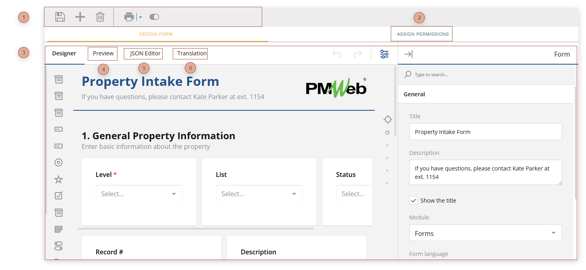The width and height of the screenshot is (586, 270).
Task: Uncheck the Show the title option
Action: click(413, 200)
